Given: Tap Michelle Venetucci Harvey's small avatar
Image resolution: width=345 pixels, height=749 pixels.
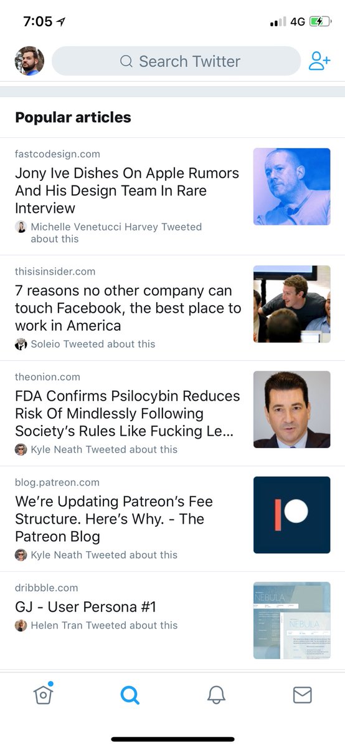Looking at the screenshot, I should (x=21, y=227).
